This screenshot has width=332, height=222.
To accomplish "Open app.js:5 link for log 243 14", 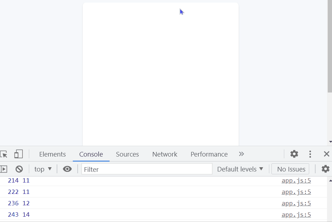I will (x=296, y=215).
